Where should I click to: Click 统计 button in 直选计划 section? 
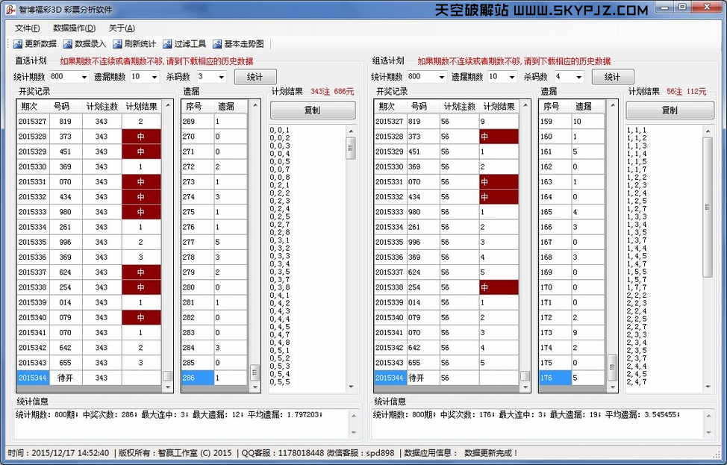(255, 77)
